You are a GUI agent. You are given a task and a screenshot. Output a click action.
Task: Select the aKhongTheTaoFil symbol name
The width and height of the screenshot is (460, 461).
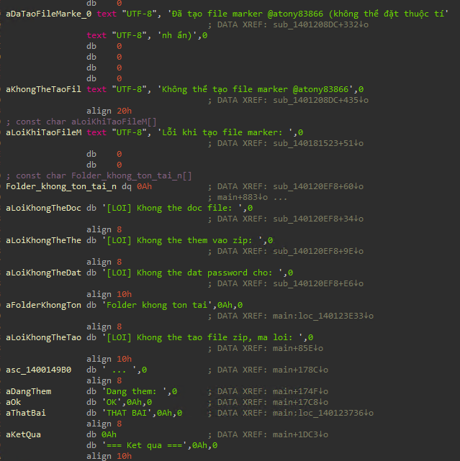click(44, 89)
